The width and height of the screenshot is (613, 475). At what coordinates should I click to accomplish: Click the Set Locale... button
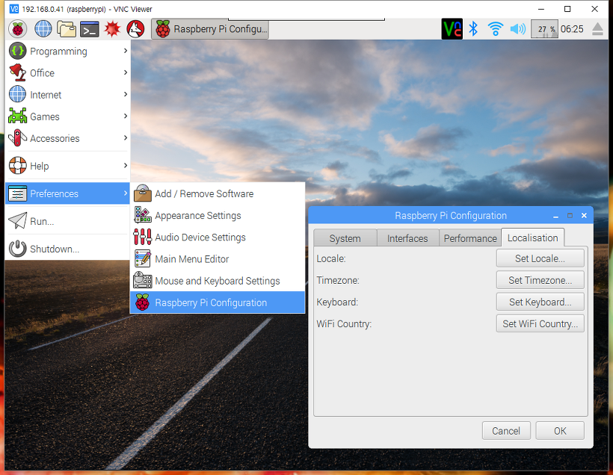(x=540, y=258)
